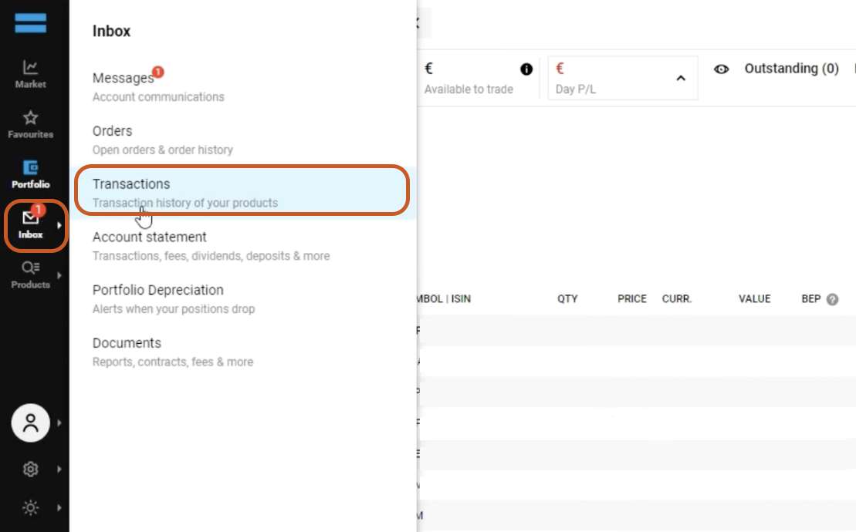856x532 pixels.
Task: Open Products search icon
Action: (31, 268)
